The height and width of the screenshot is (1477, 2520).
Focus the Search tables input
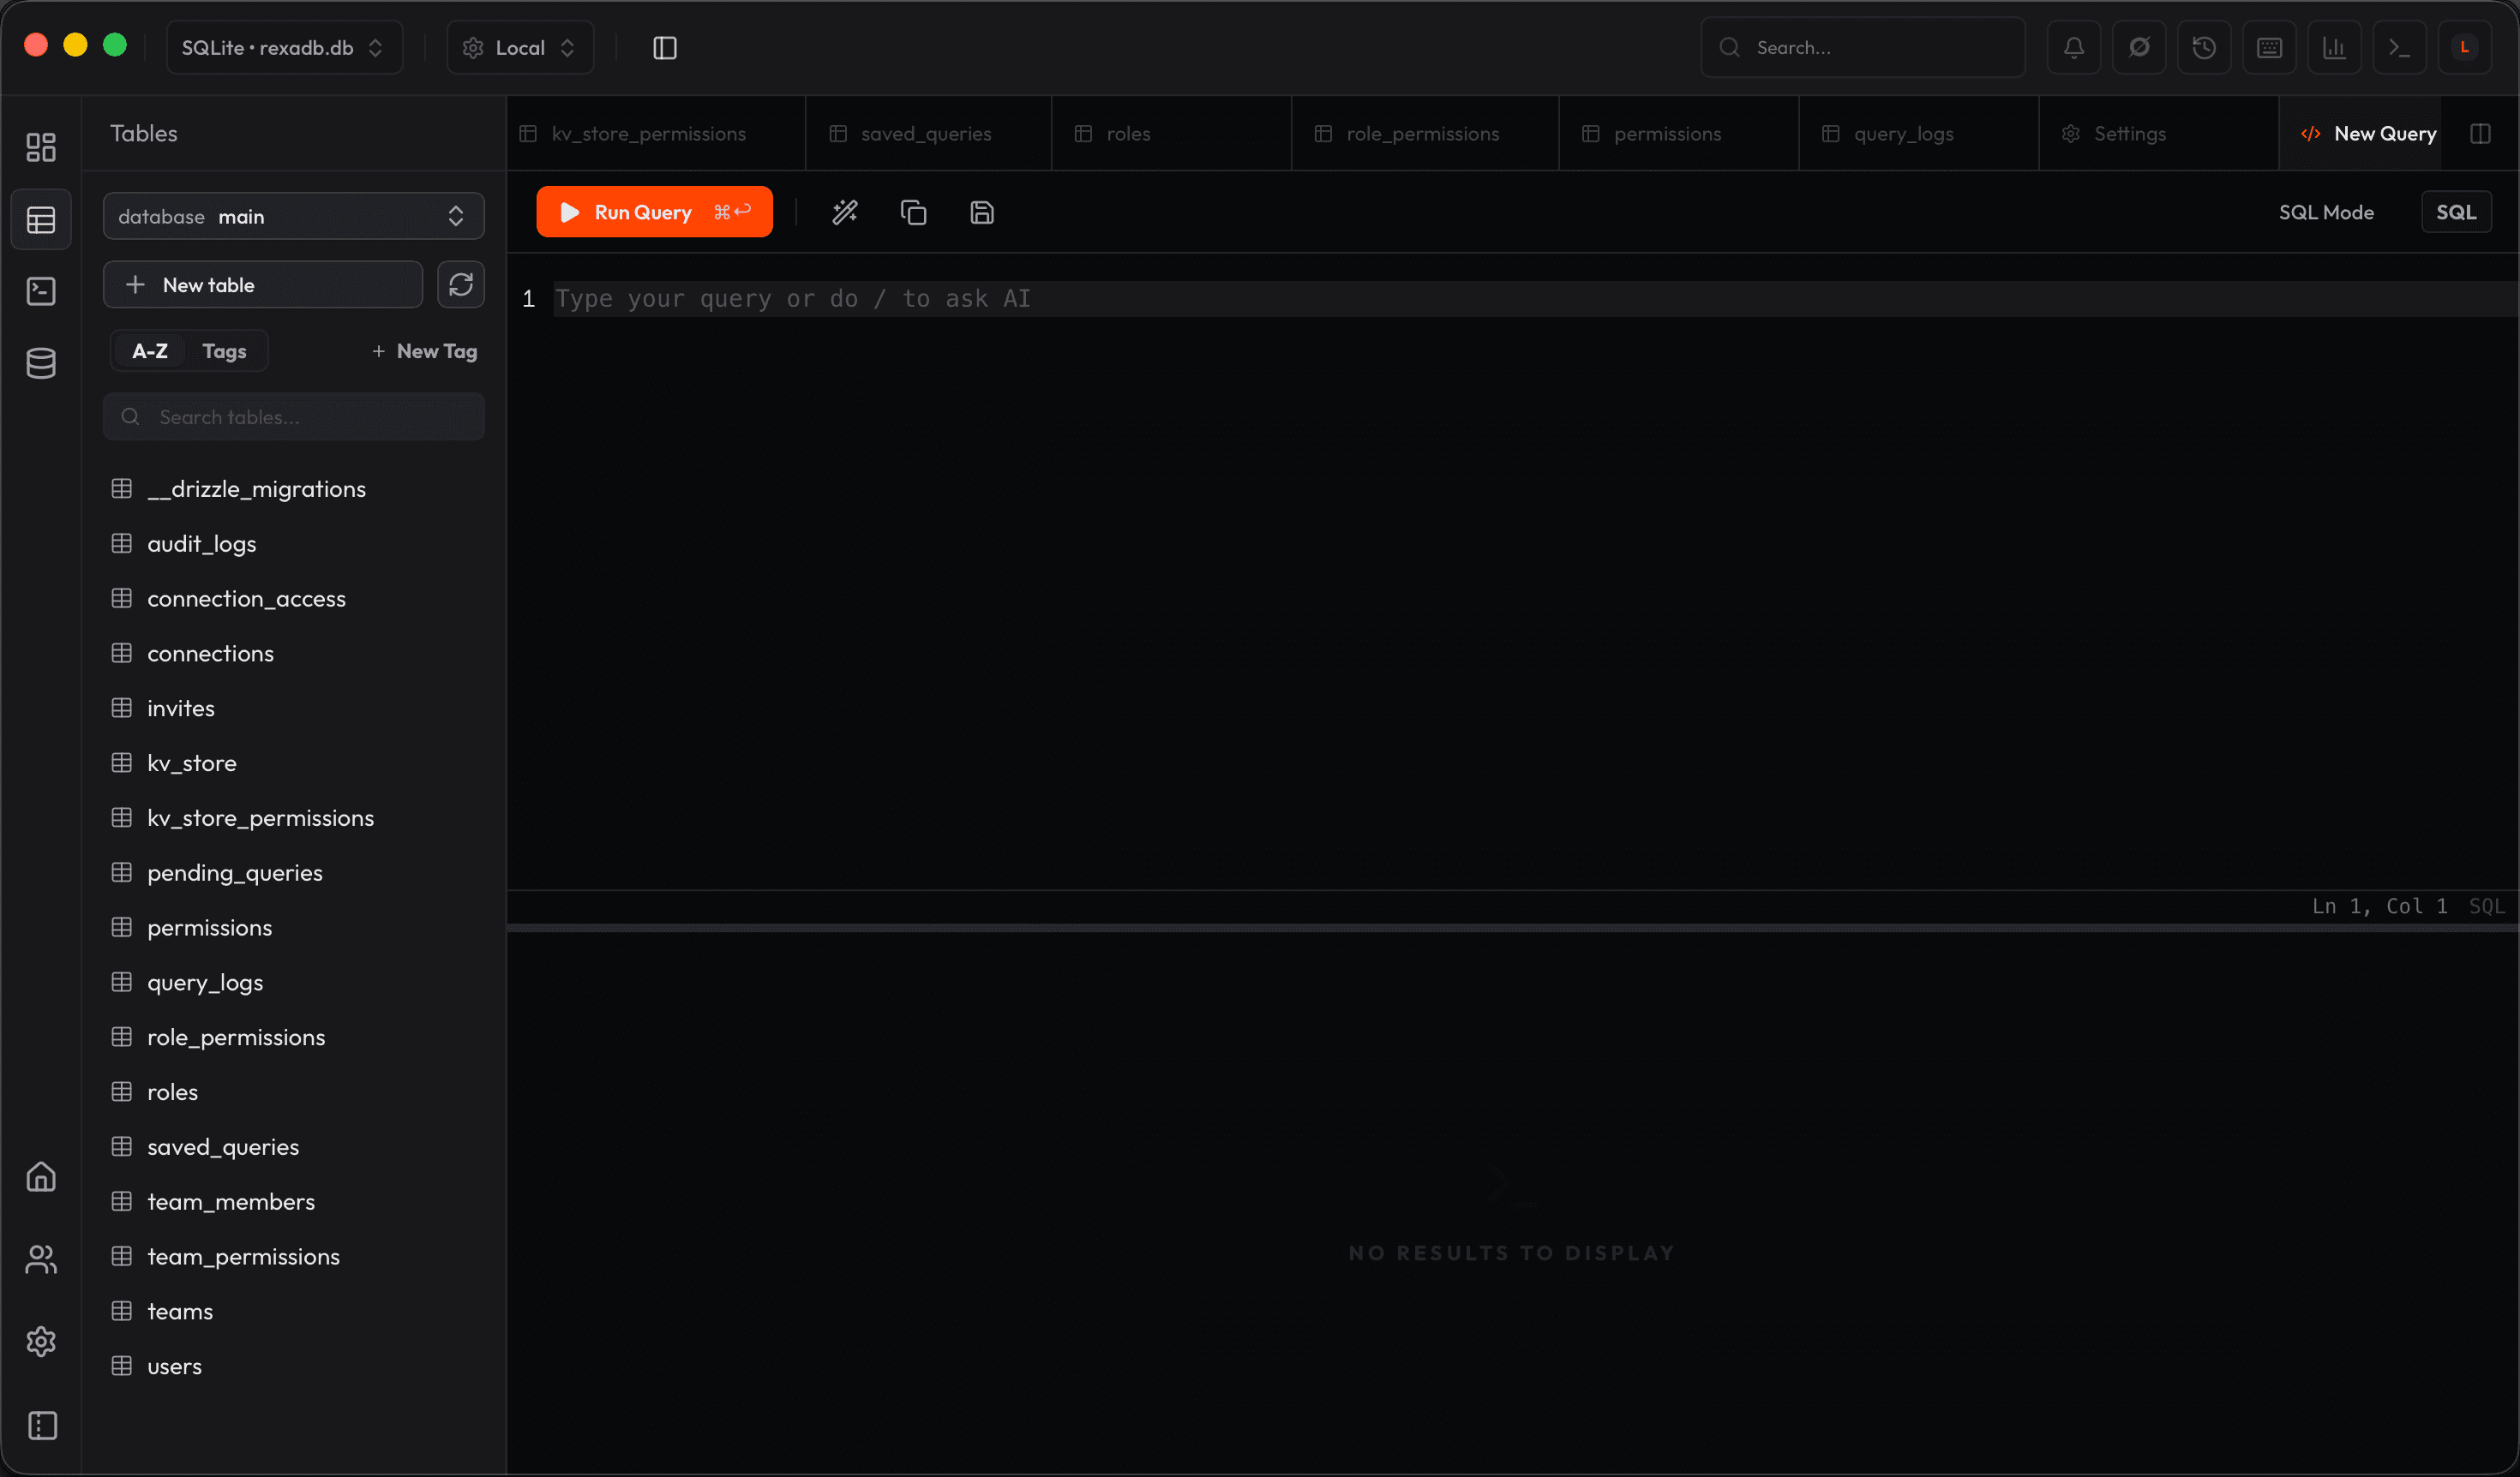tap(294, 418)
